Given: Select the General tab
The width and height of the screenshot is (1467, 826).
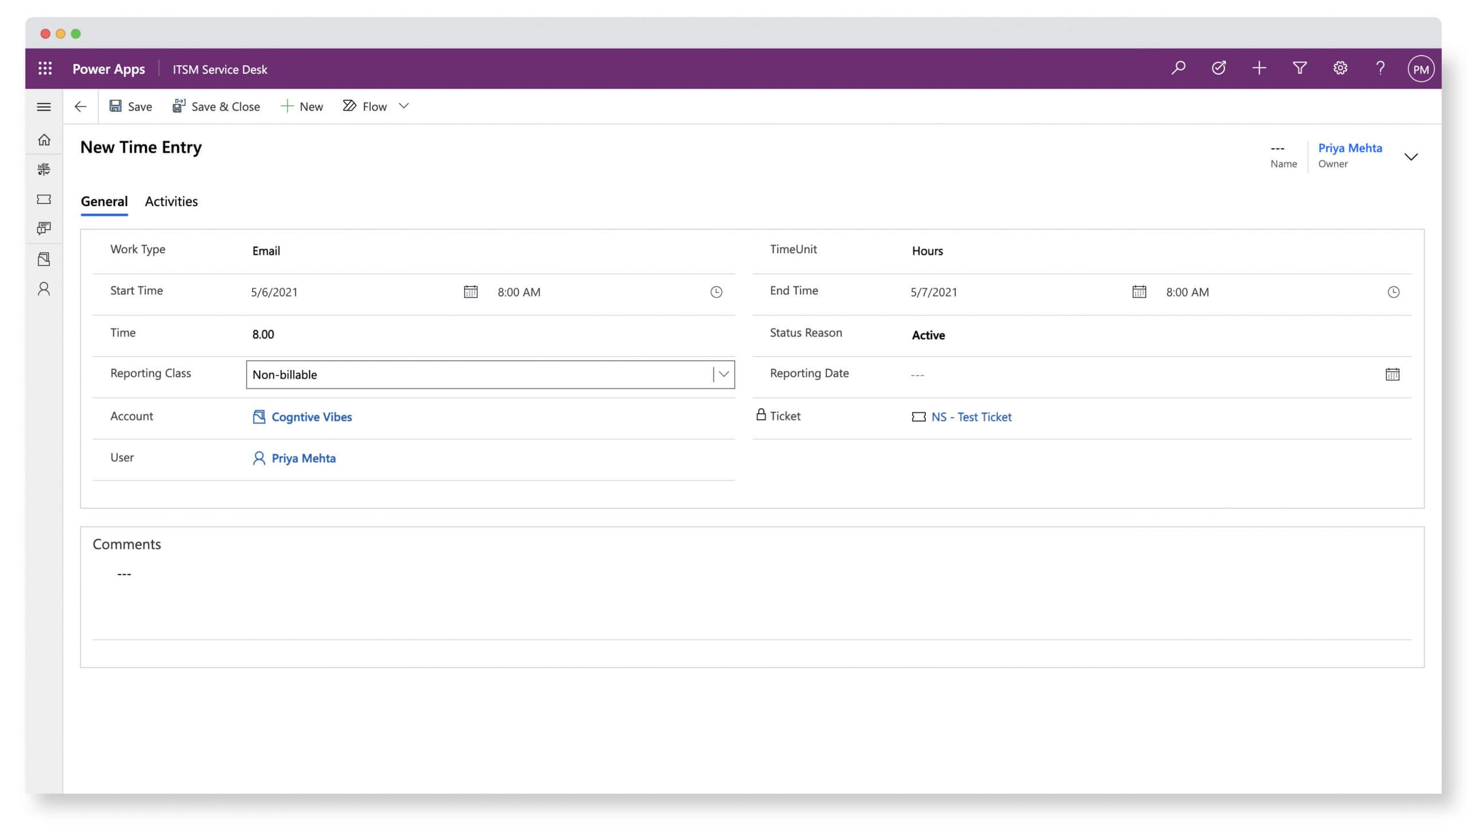Looking at the screenshot, I should [x=104, y=202].
